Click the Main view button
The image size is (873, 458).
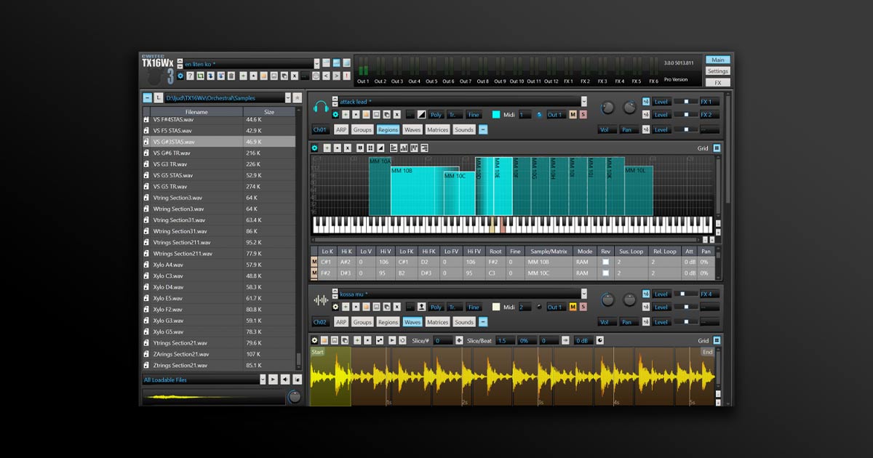(717, 60)
